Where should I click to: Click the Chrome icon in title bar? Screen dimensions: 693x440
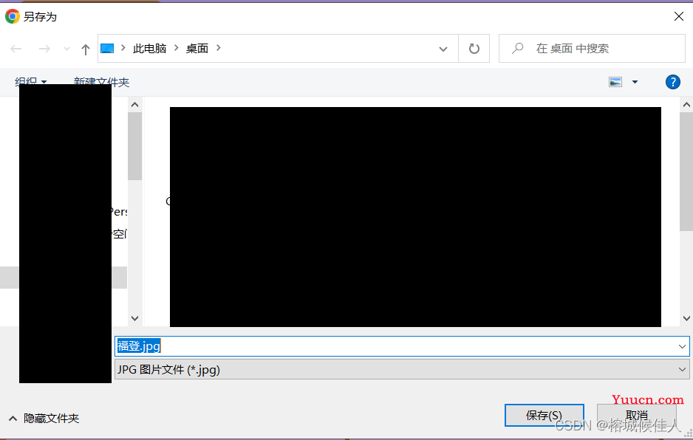coord(13,16)
